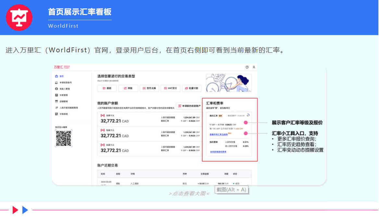Open 店铺管理 in the left sidebar

tap(61, 101)
